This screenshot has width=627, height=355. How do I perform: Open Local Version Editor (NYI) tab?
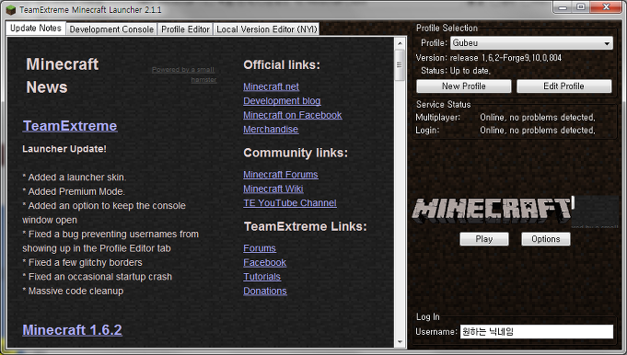point(267,29)
